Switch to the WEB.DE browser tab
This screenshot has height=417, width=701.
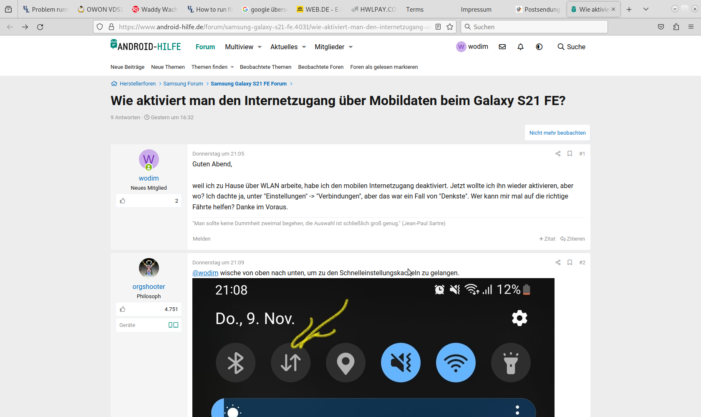(319, 9)
